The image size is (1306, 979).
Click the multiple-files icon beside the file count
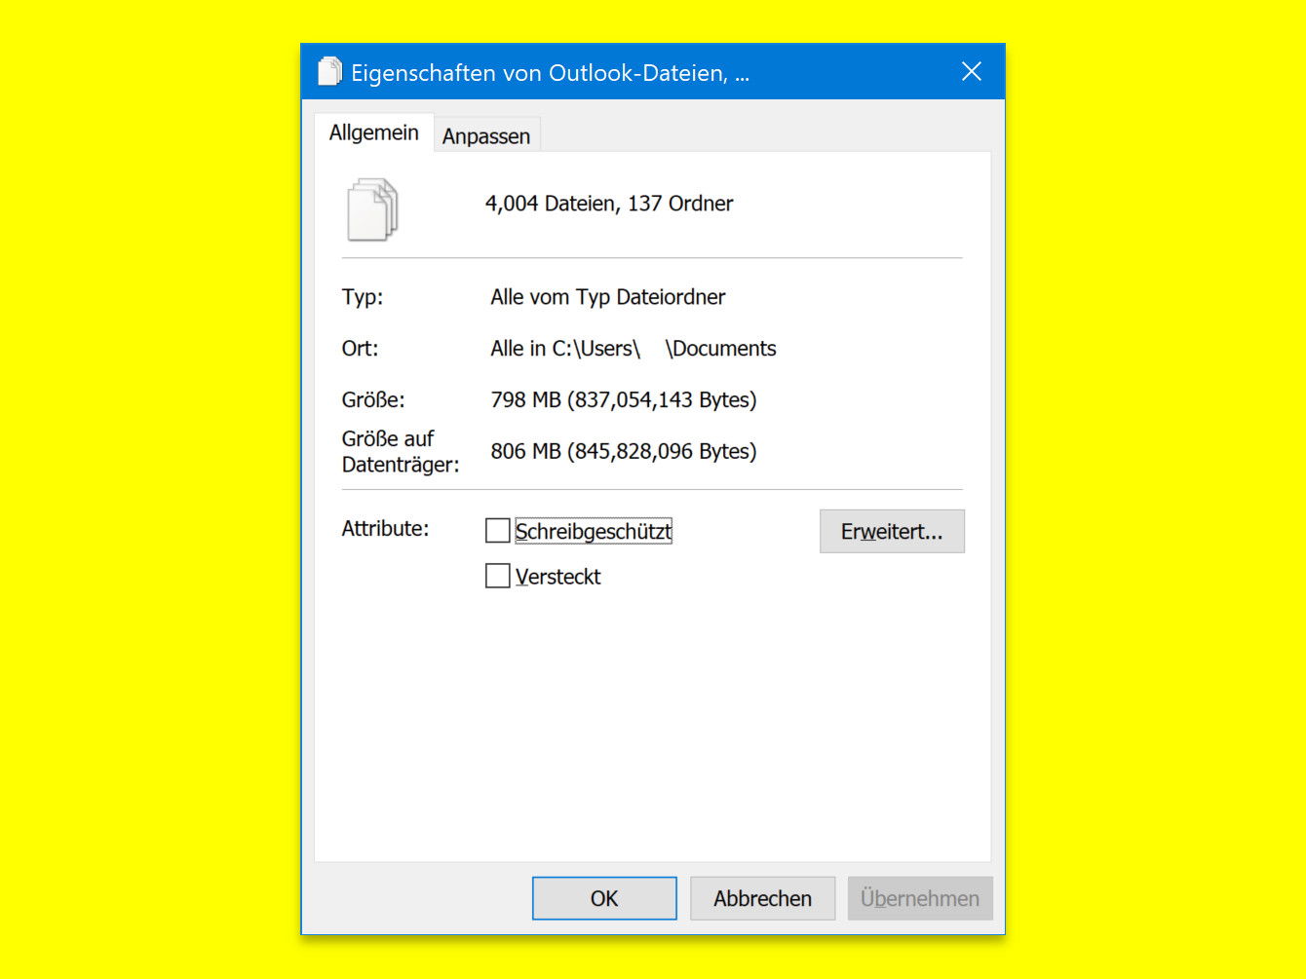(373, 209)
